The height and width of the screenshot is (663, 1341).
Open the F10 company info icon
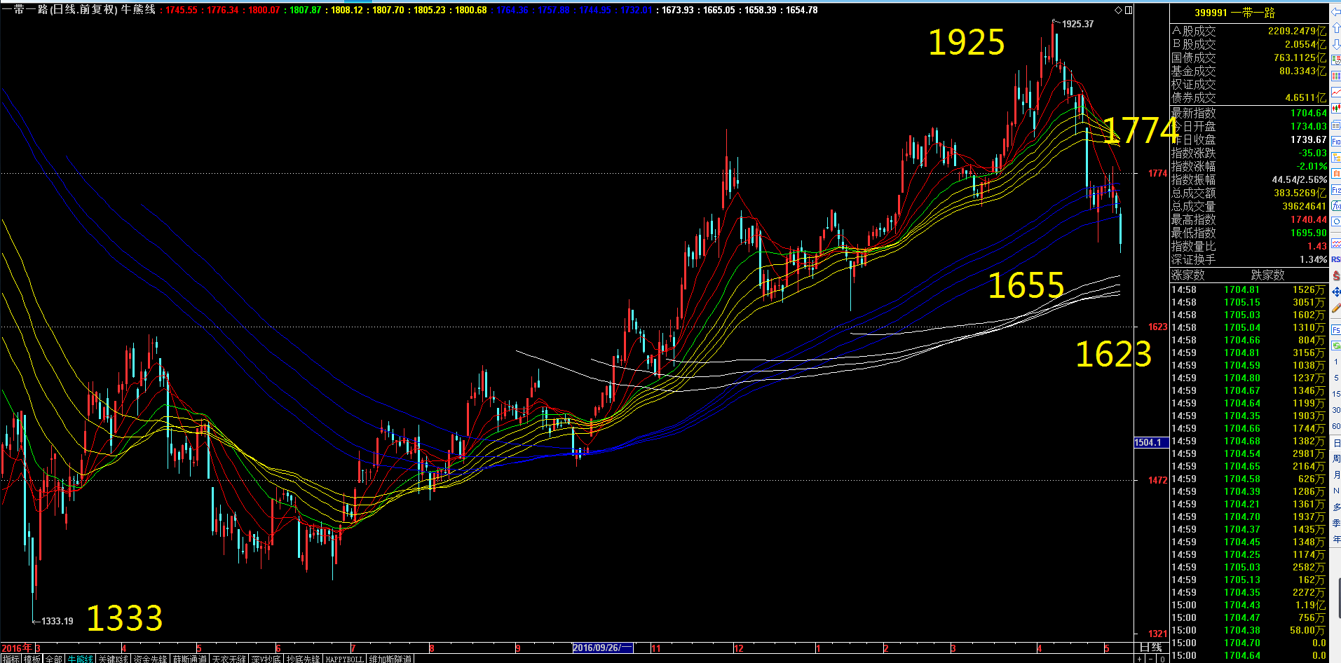(x=1335, y=142)
